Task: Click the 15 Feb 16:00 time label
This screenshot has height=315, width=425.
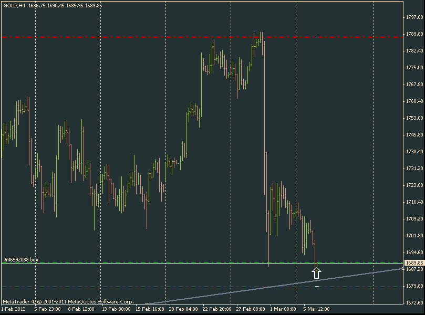Action: pos(150,309)
